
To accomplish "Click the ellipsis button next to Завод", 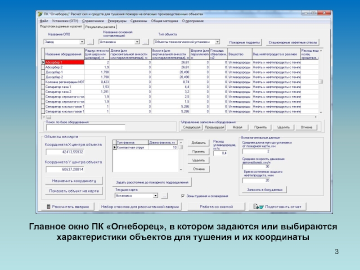I will click(90, 42).
